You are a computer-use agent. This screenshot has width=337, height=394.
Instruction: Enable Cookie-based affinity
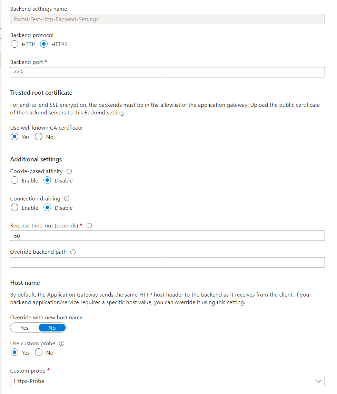tap(14, 180)
